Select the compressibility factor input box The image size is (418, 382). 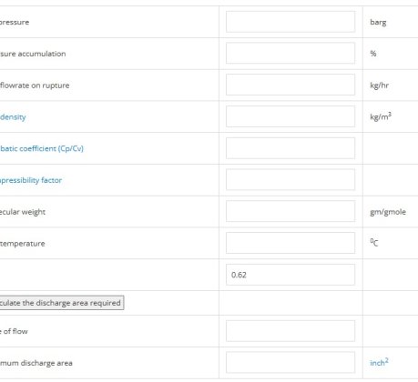(x=291, y=180)
